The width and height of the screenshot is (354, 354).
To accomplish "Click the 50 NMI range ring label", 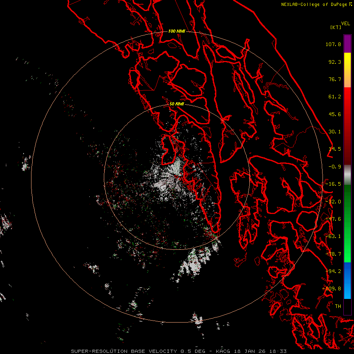I will (177, 104).
